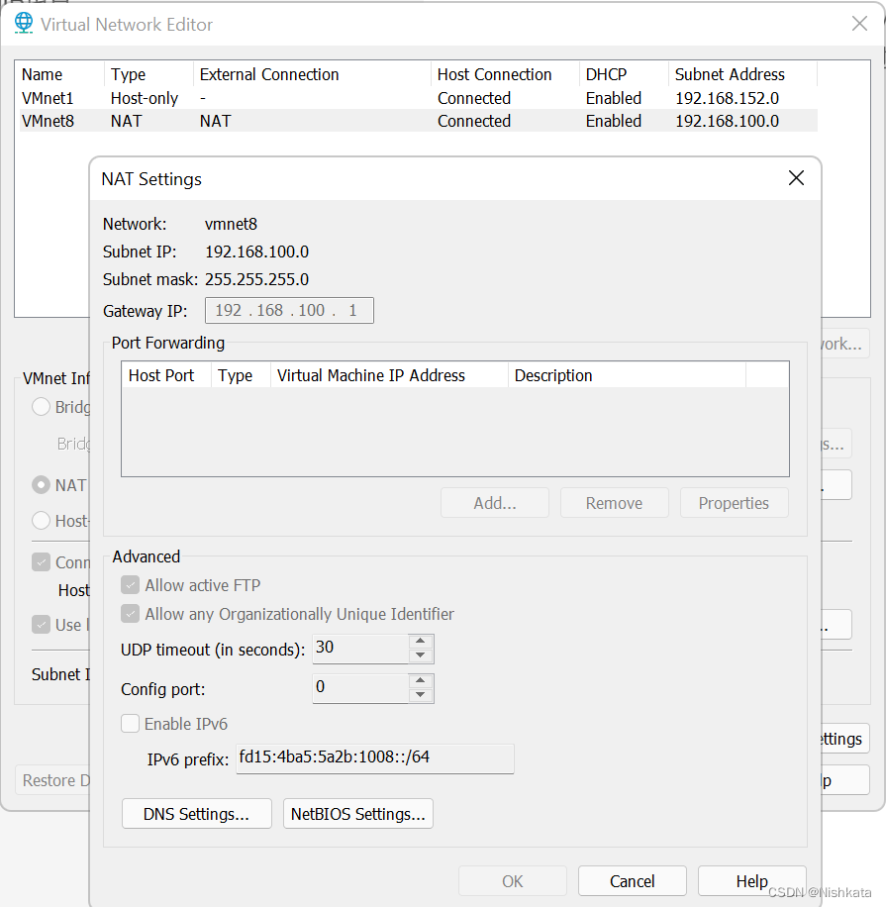Viewport: 886px width, 907px height.
Task: Click the Cancel button in NAT Settings
Action: pos(632,880)
